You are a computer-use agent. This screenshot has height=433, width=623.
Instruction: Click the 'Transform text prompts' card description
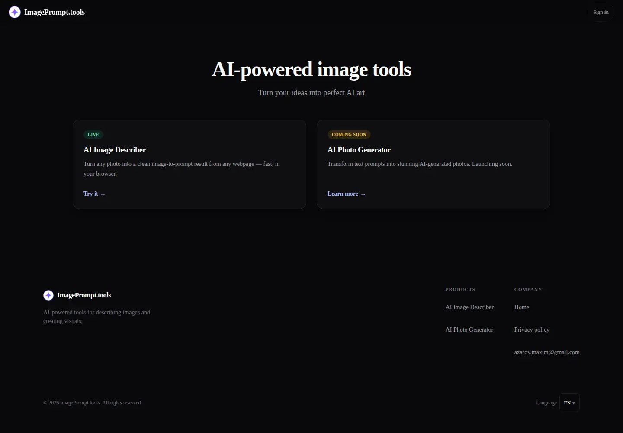click(420, 164)
